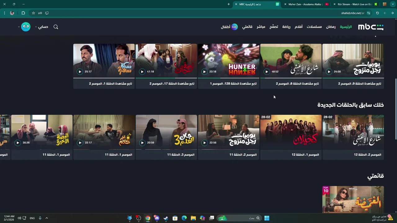Screen dimensions: 397x223
Task: Click the page vertical scrollbar
Action: [x=395, y=109]
